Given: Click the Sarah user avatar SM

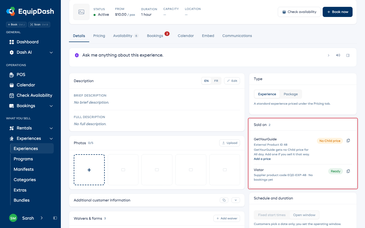Looking at the screenshot, I should click(x=13, y=218).
